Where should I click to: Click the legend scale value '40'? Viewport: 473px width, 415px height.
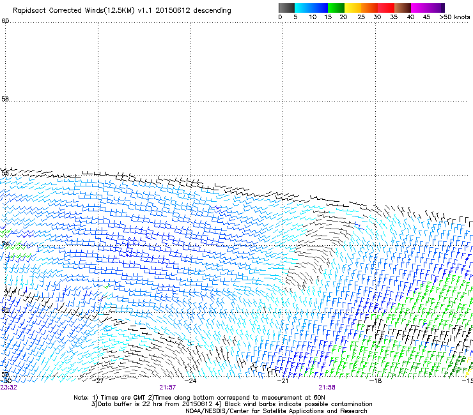click(410, 17)
